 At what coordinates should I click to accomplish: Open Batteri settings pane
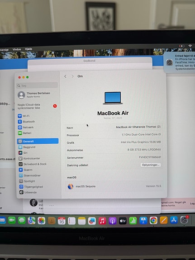25,133
